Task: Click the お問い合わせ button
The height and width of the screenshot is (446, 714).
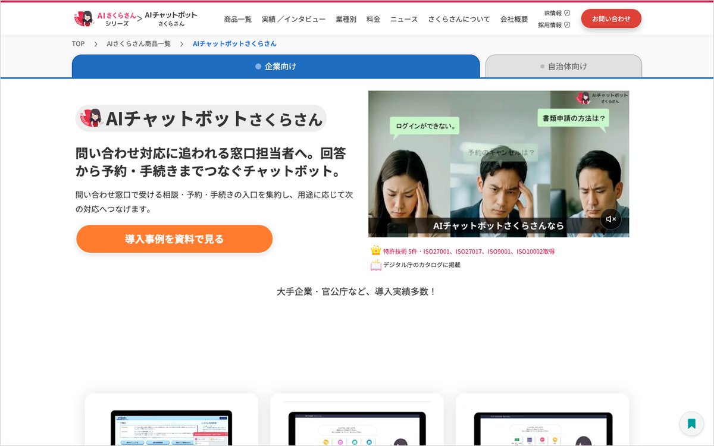Action: 611,18
